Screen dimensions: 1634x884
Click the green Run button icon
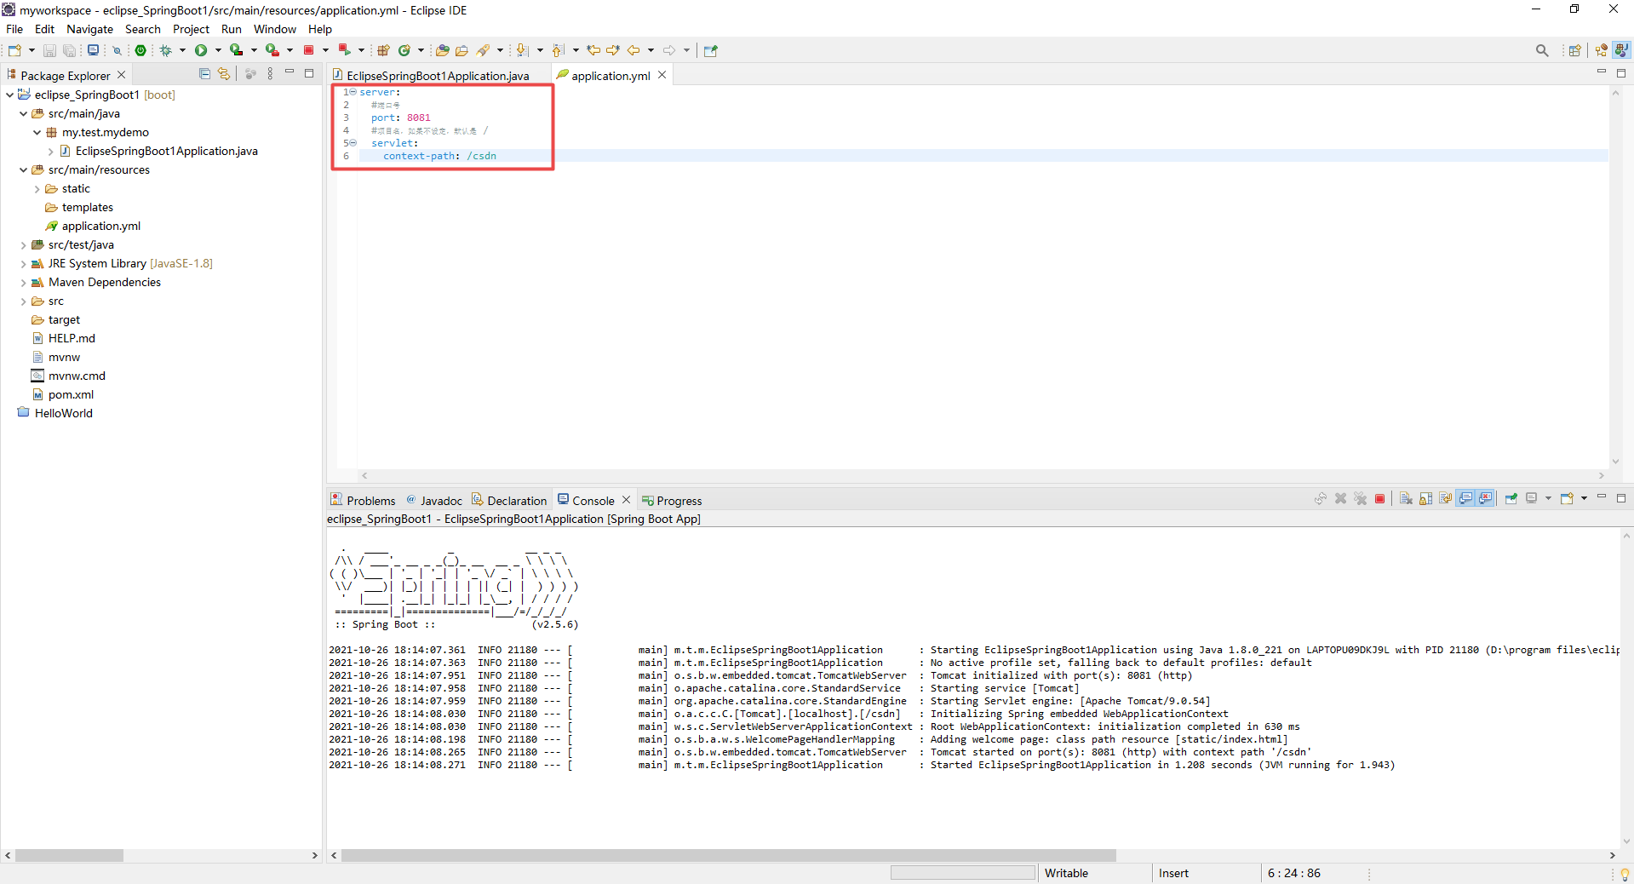(201, 50)
